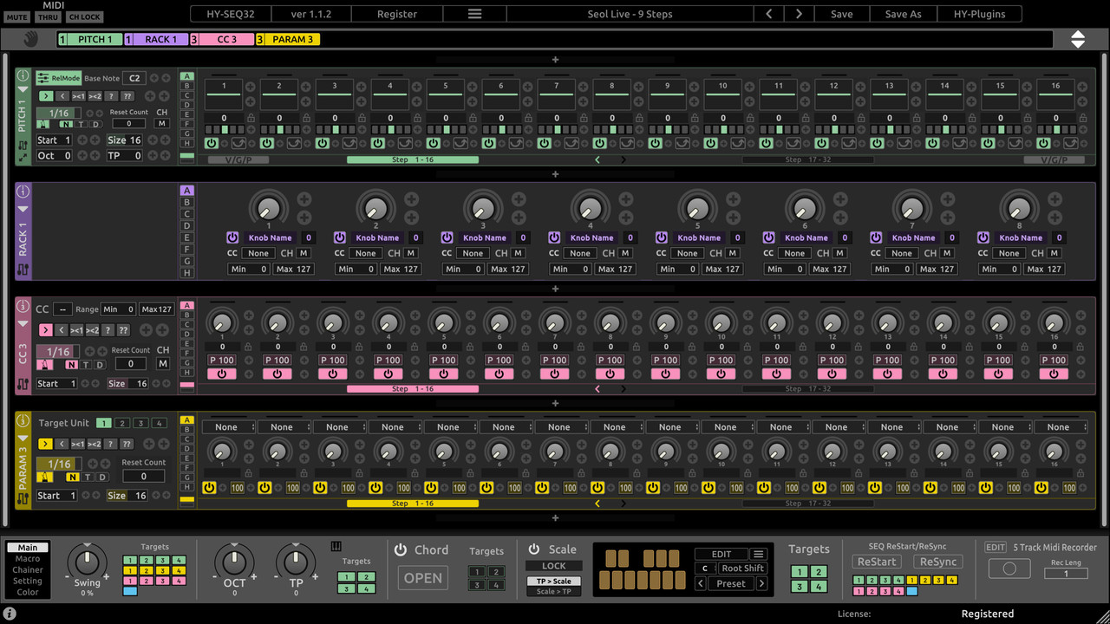The image size is (1110, 624).
Task: Select ping-pong '><1' mode on PARAM 3
Action: pyautogui.click(x=77, y=444)
